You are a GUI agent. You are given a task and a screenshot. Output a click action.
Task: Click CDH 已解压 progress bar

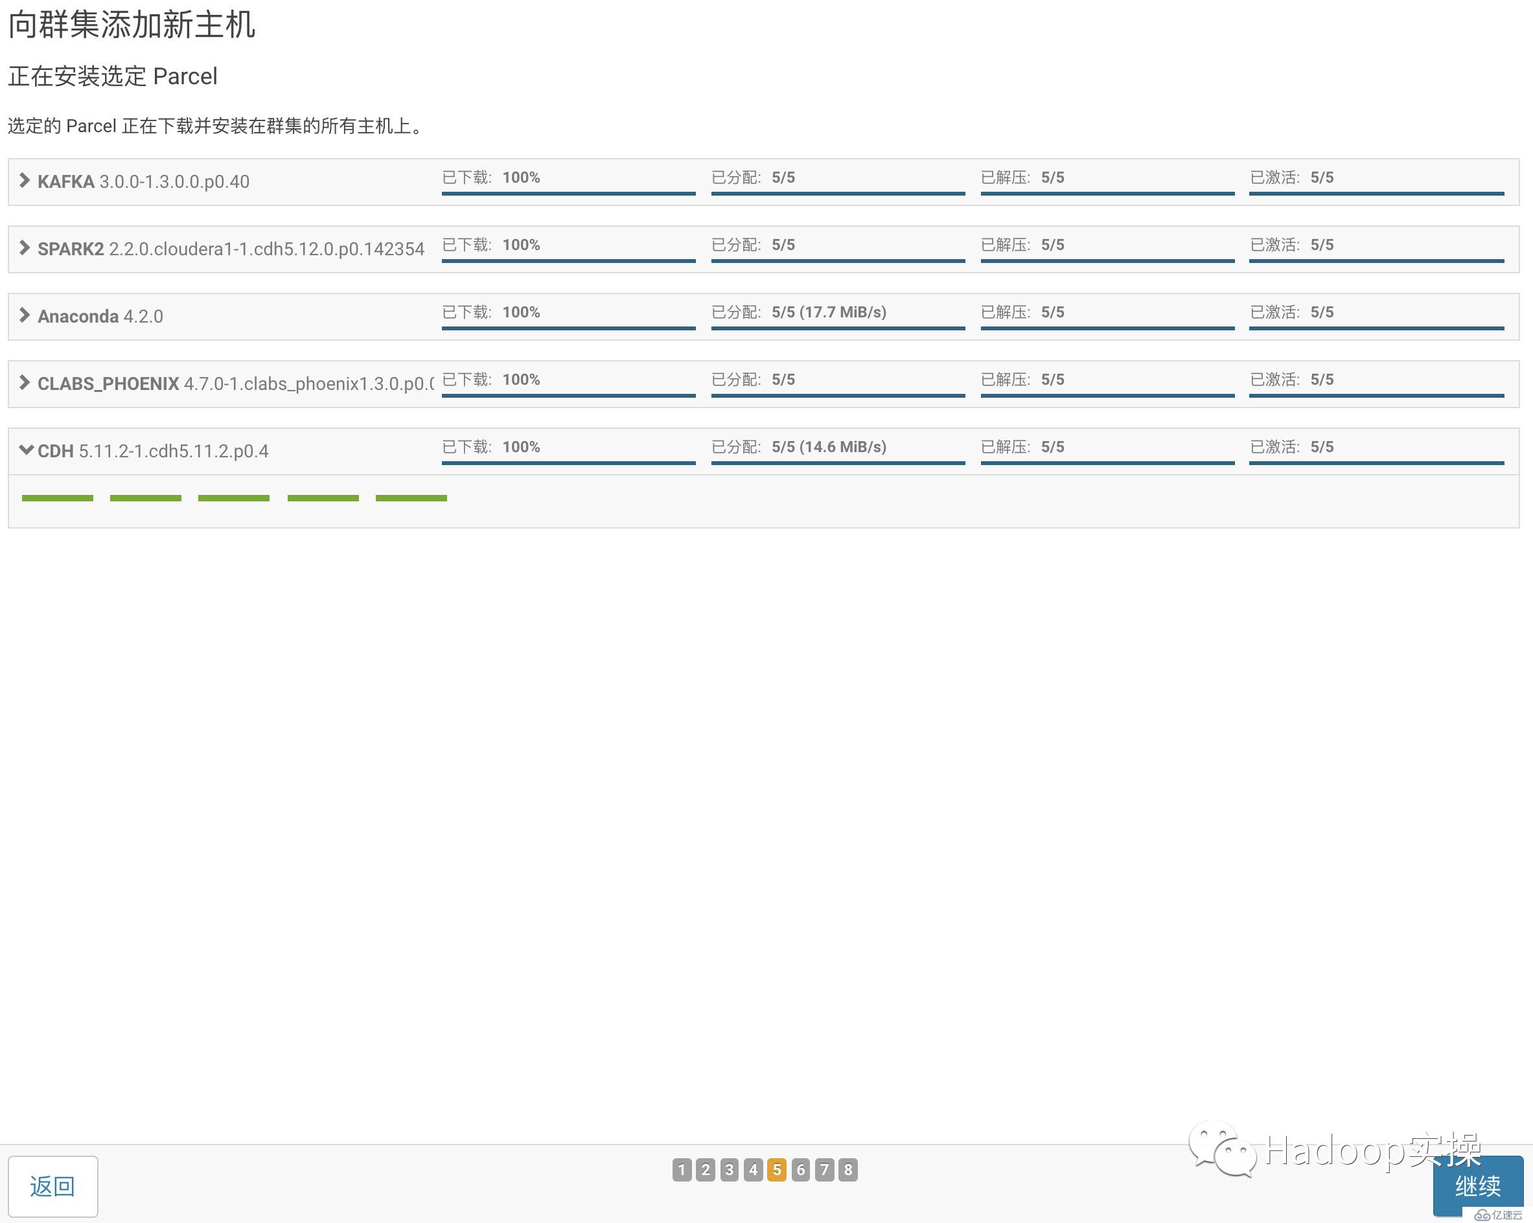click(1107, 463)
